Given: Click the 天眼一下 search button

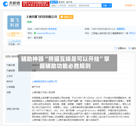Looking at the screenshot, I should pyautogui.click(x=107, y=5).
